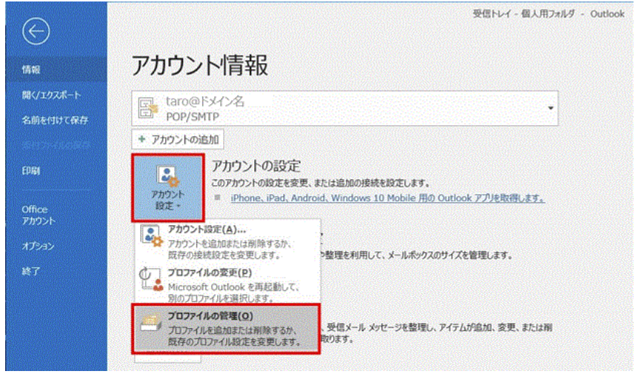Select the 情報 tab in the sidebar
The height and width of the screenshot is (374, 638).
point(56,70)
